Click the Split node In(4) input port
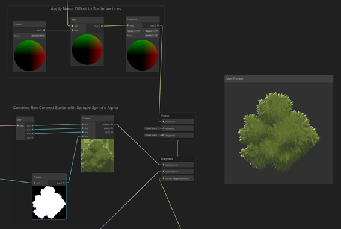This screenshot has height=229, width=341. (x=18, y=125)
